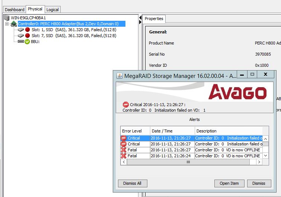
Task: Click the red failed status icon for Slot 1
Action: coord(28,30)
